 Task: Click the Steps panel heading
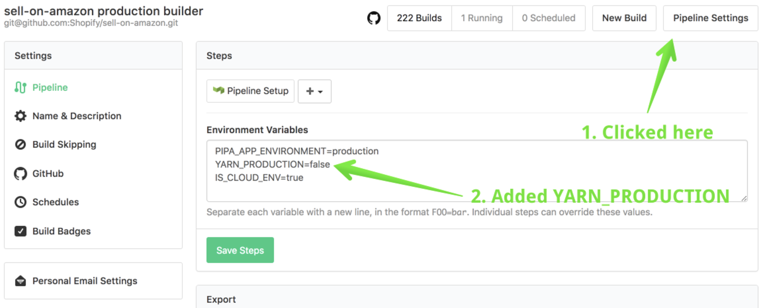219,56
